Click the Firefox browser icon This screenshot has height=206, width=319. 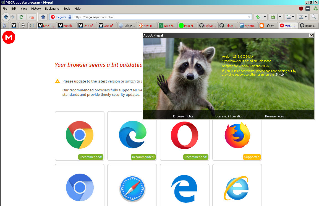tap(237, 135)
